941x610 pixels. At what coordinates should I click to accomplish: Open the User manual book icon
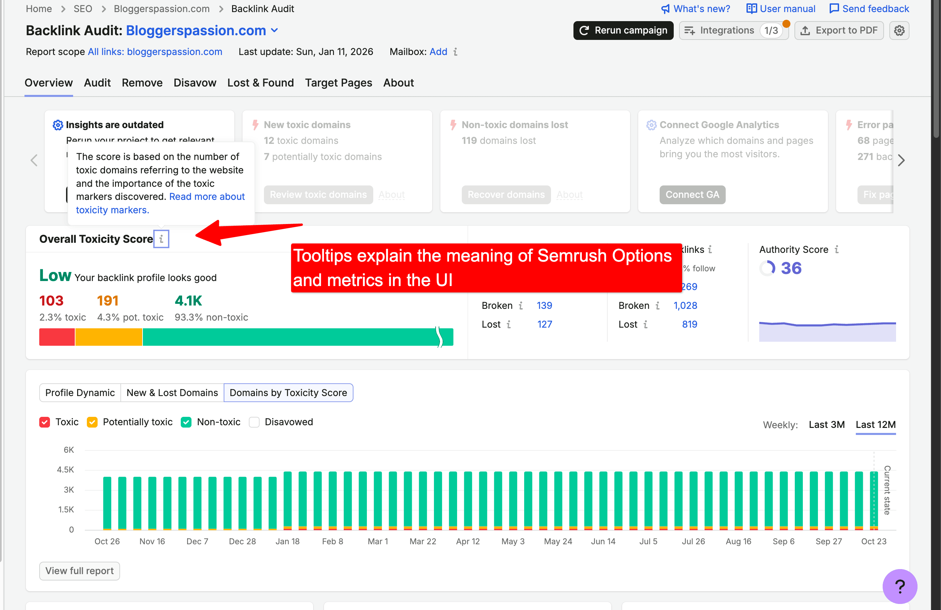click(x=751, y=9)
